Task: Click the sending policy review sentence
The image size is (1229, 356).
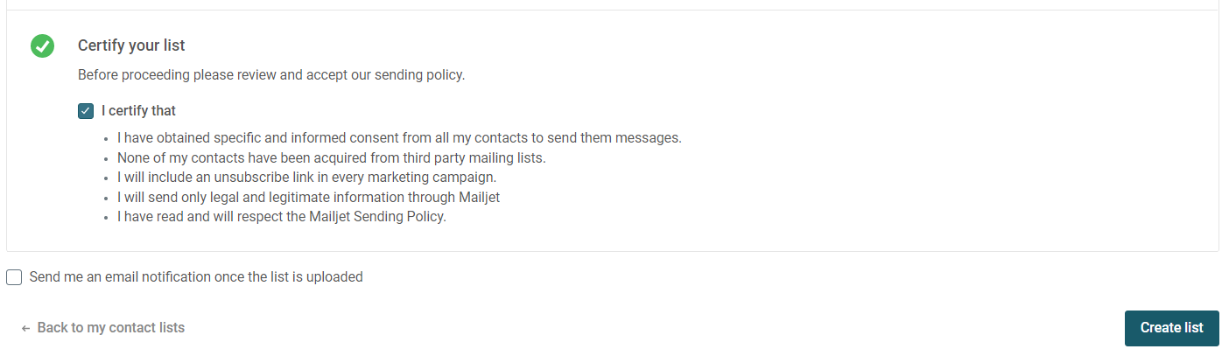Action: pyautogui.click(x=271, y=75)
